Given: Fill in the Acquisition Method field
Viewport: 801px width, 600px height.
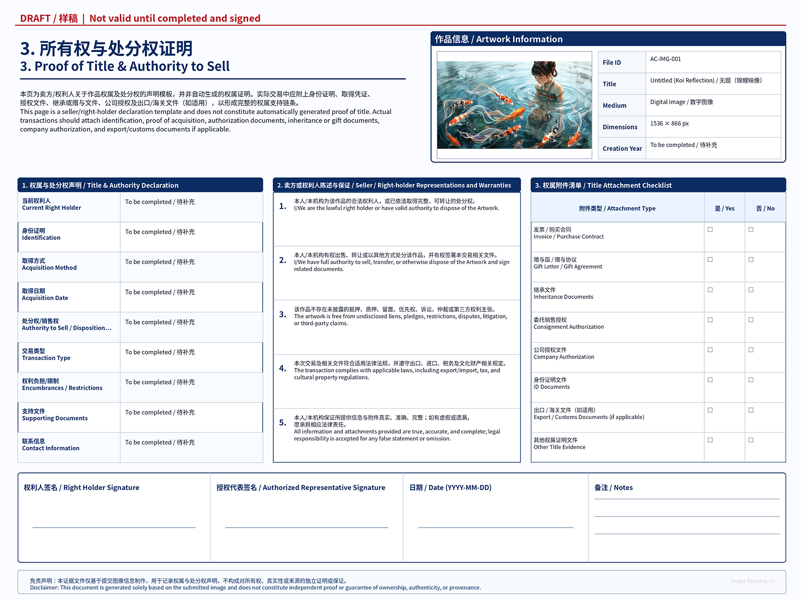Looking at the screenshot, I should tap(191, 267).
